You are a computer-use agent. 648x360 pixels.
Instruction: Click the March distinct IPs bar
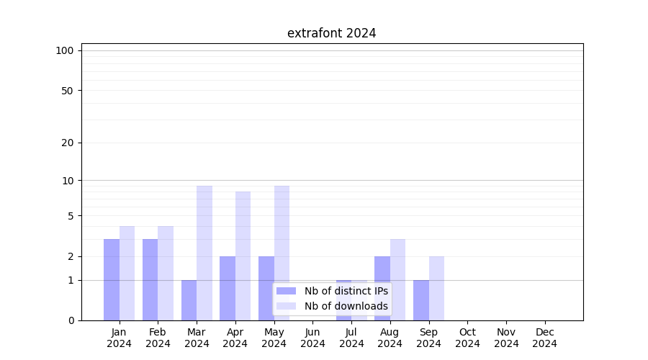189,300
